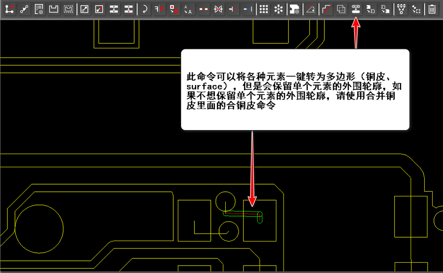Image resolution: width=443 pixels, height=273 pixels.
Task: Click the two-bar spacing icon with red dot
Action: pos(128,9)
